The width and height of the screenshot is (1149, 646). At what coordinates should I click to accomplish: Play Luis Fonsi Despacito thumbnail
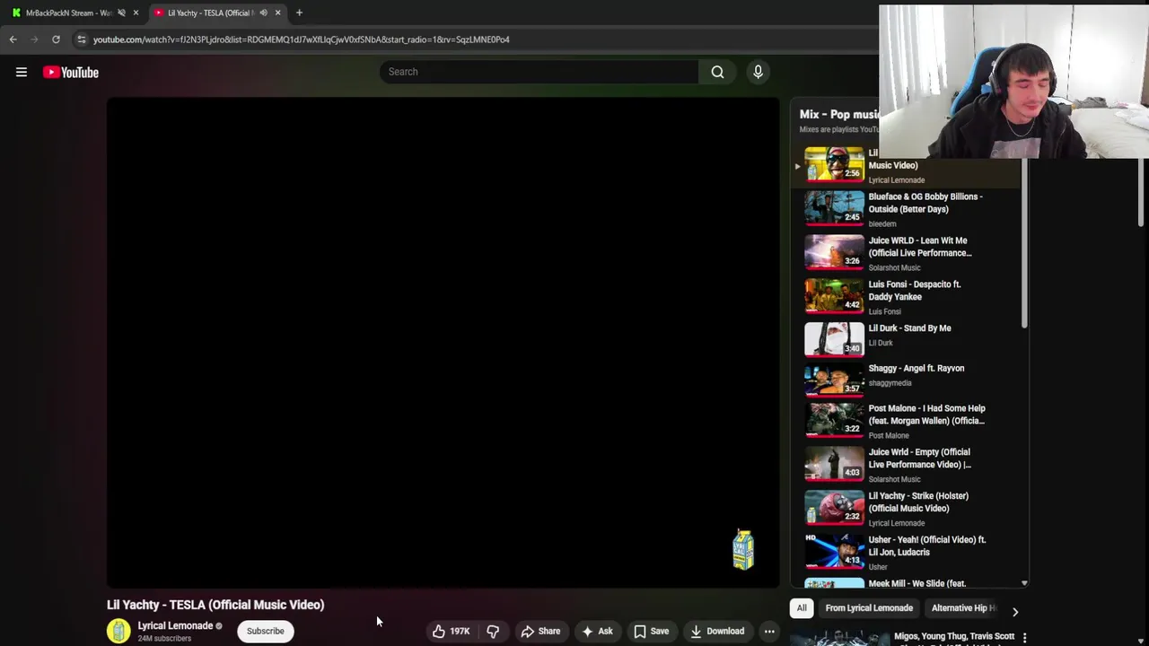point(834,295)
